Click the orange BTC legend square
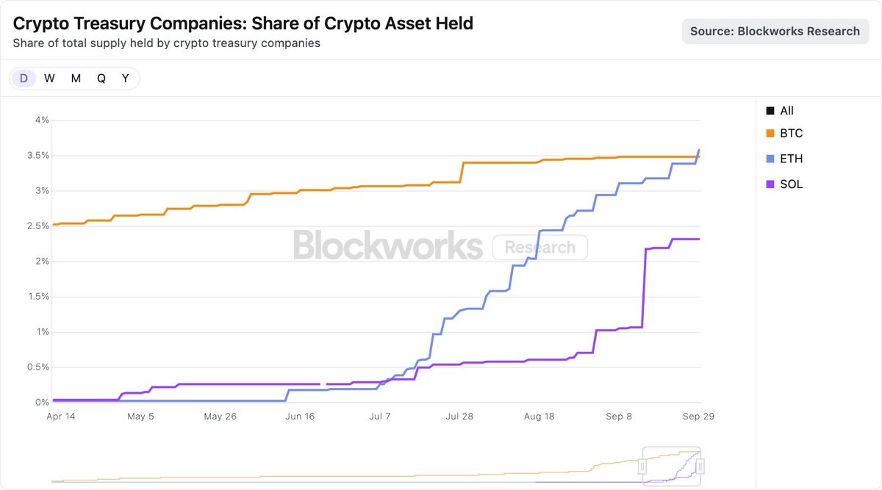 (x=770, y=134)
